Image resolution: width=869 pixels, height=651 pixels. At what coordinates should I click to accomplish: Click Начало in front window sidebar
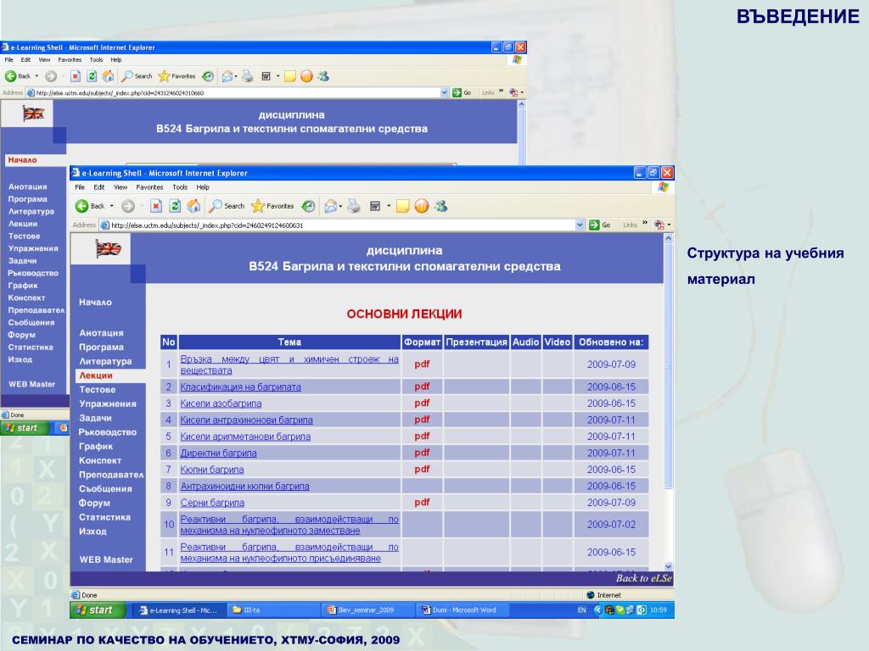coord(95,303)
